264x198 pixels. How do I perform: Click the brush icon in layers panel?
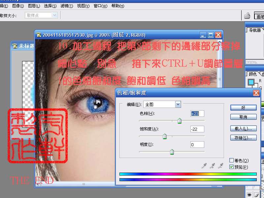click(x=257, y=195)
